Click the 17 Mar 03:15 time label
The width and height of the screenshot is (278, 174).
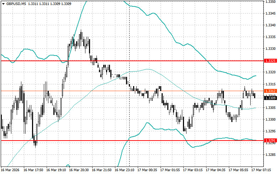point(193,170)
